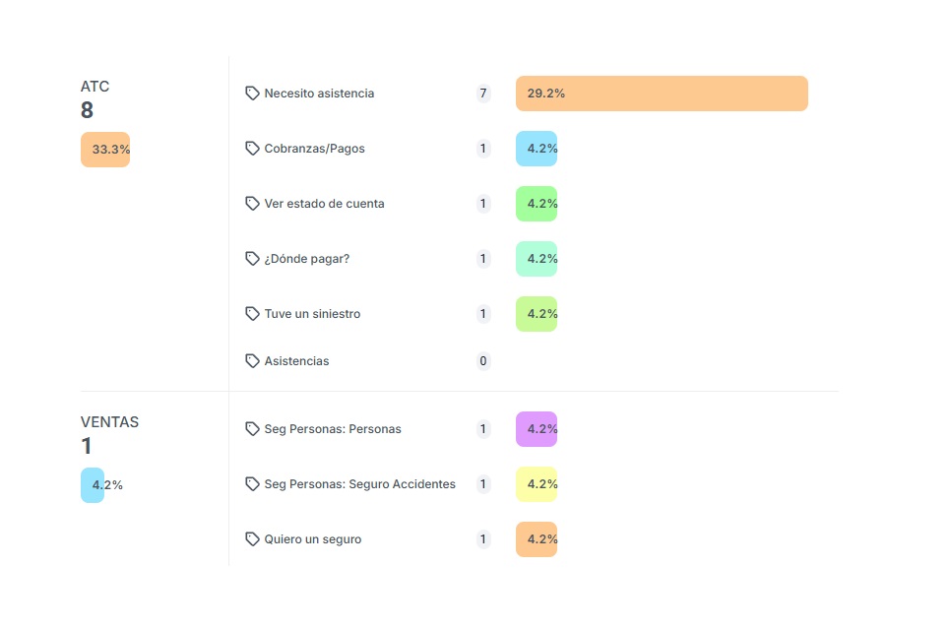Click the VENTAS 4.2% blue badge
Image resolution: width=949 pixels, height=628 pixels.
point(93,485)
